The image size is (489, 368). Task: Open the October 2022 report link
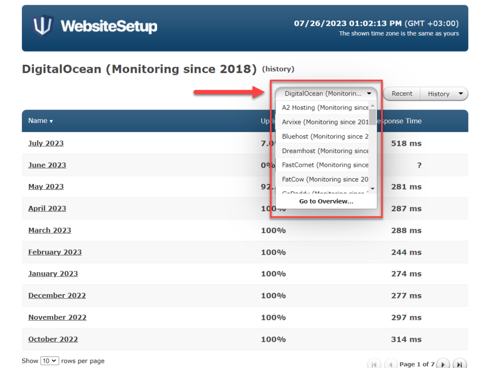[x=53, y=339]
